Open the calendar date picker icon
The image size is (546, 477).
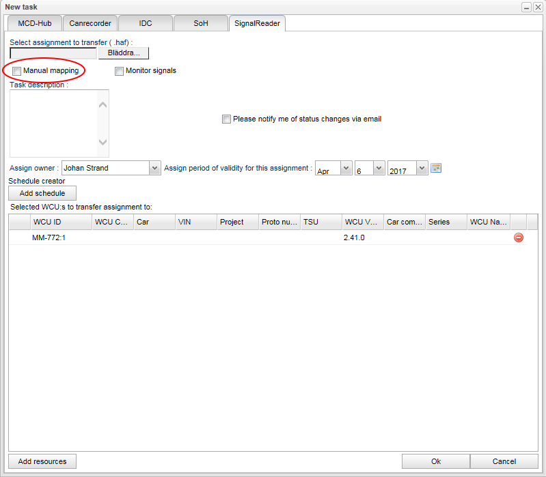[436, 168]
